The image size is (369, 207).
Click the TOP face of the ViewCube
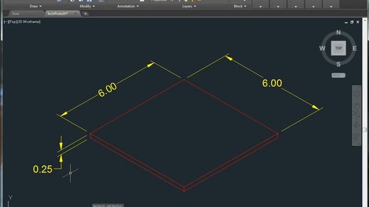pos(338,48)
